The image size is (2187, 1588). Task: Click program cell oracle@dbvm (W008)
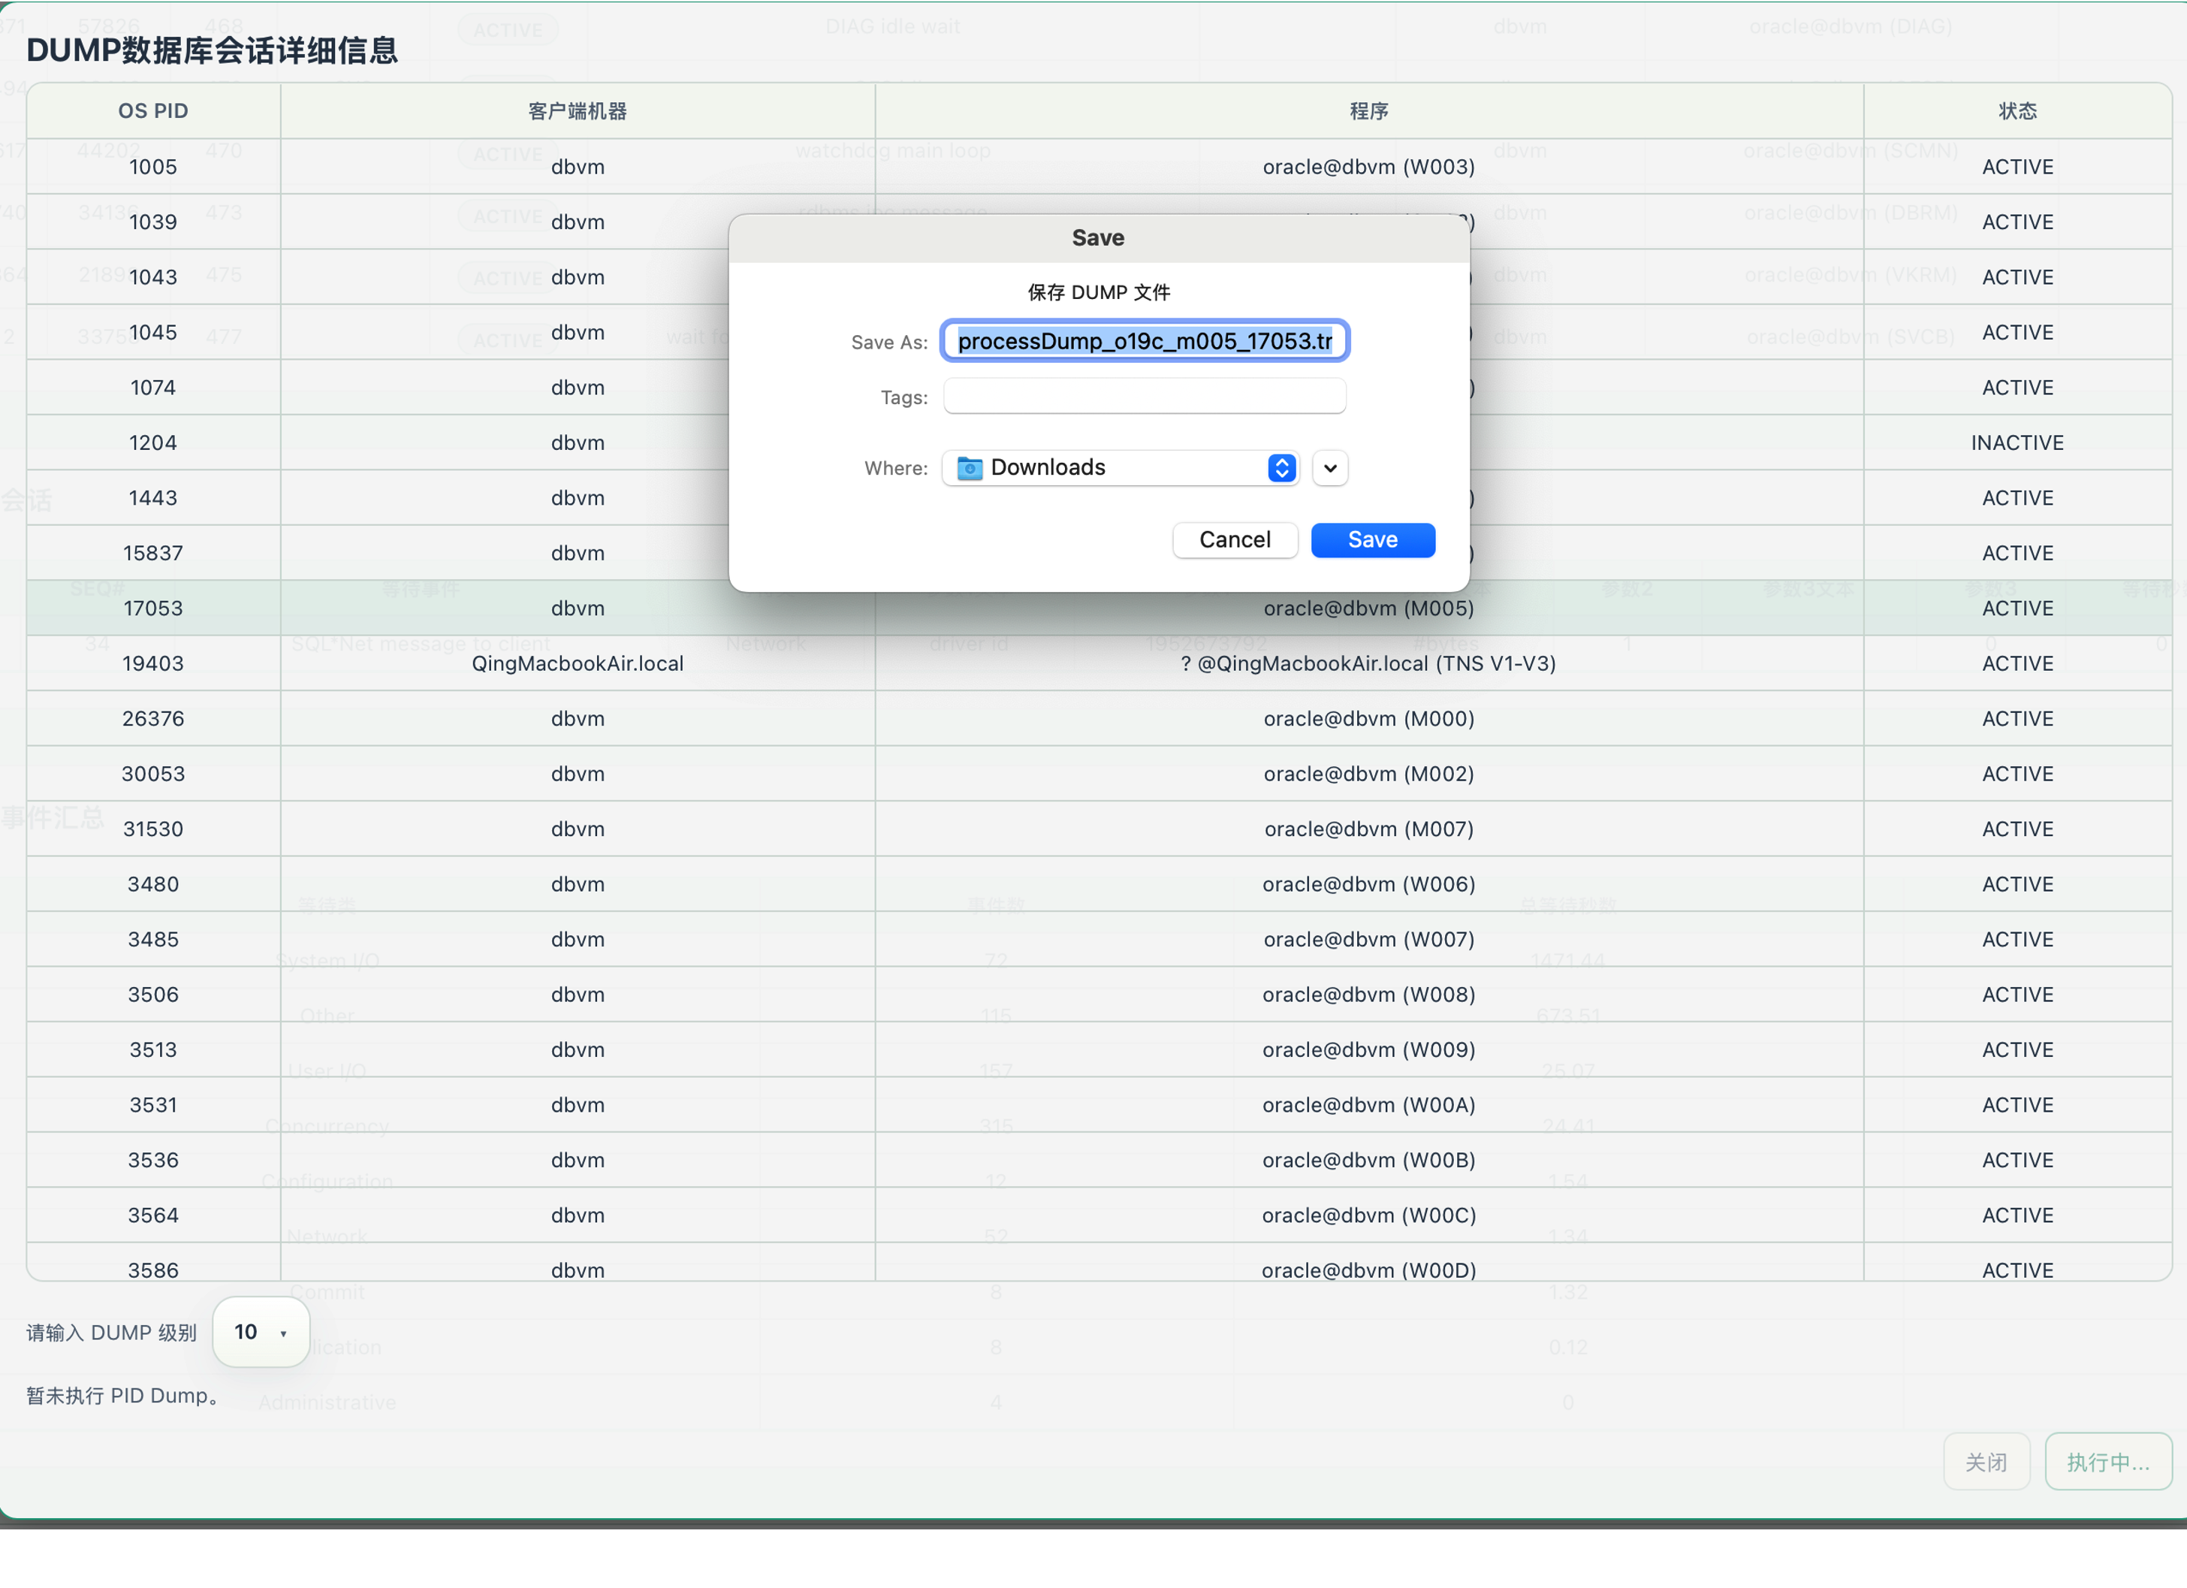point(1369,995)
